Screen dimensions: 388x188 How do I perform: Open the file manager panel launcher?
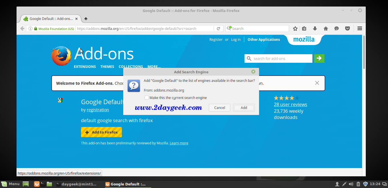point(49,184)
